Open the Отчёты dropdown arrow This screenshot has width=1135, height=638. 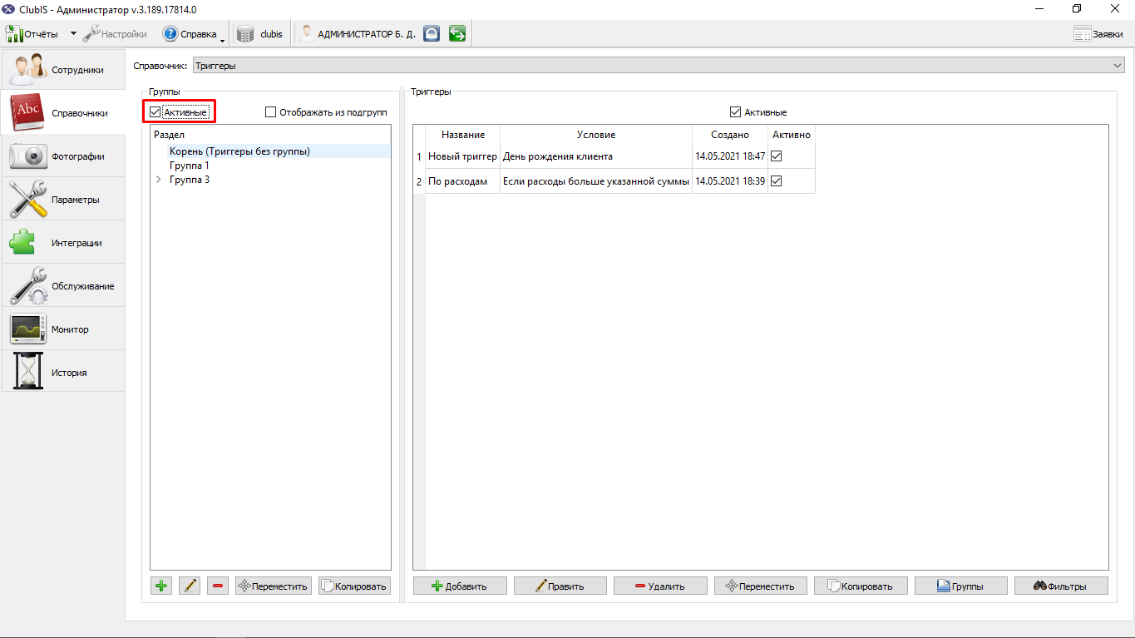(x=72, y=34)
